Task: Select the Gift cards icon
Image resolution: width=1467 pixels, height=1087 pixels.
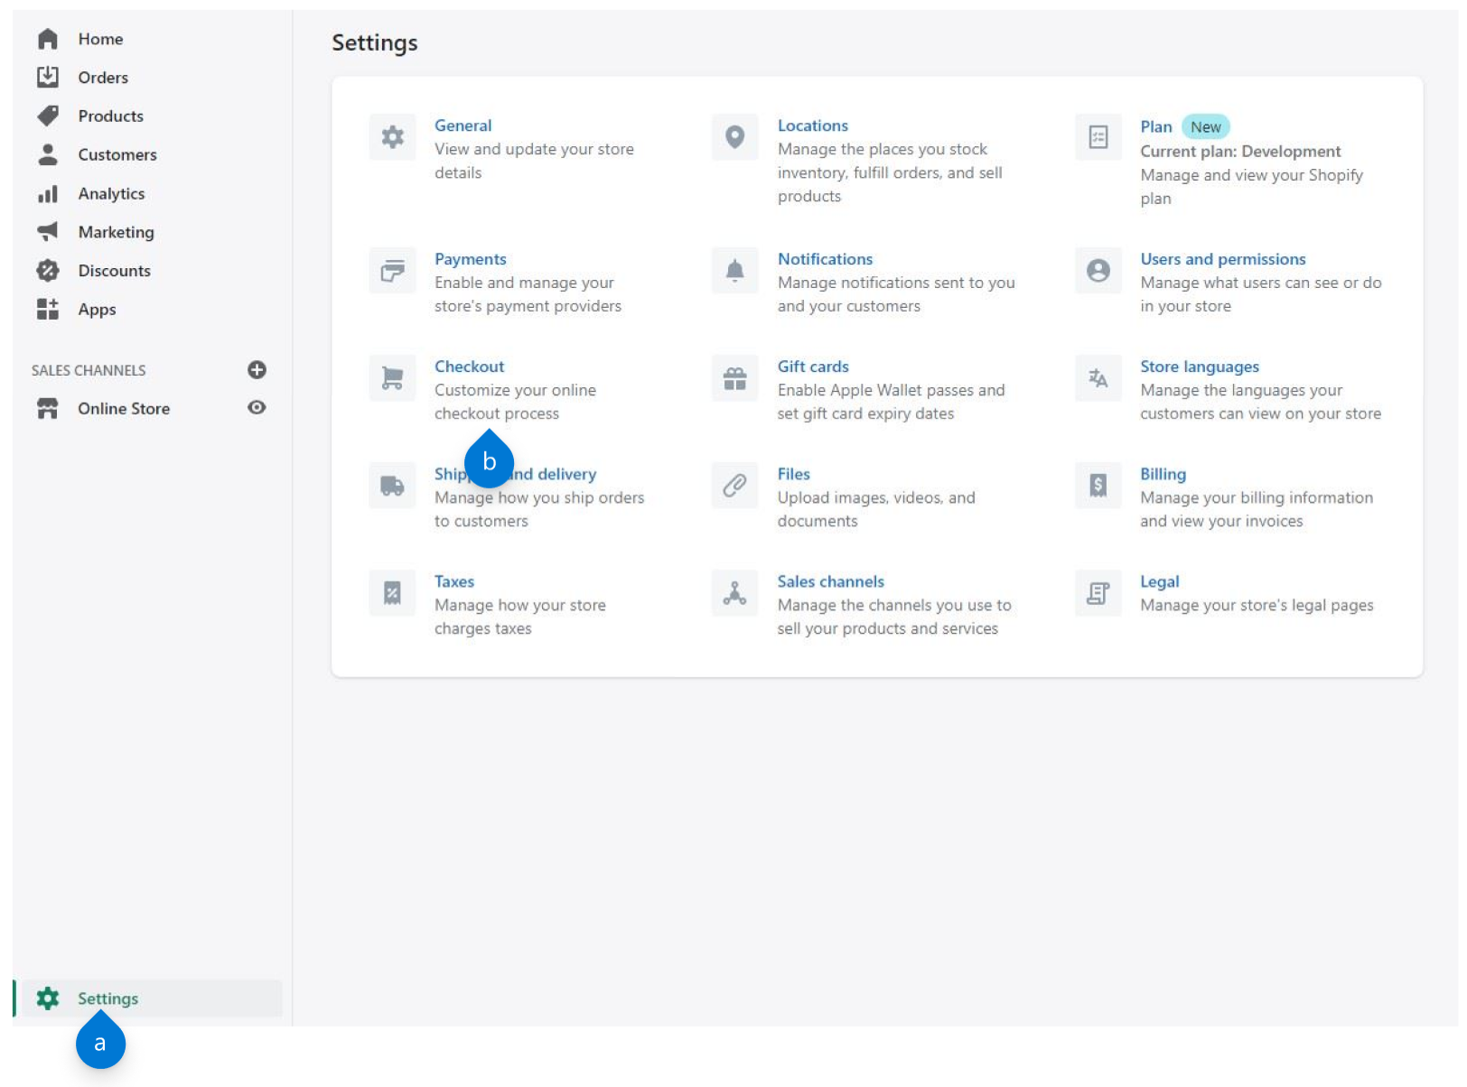Action: point(735,378)
